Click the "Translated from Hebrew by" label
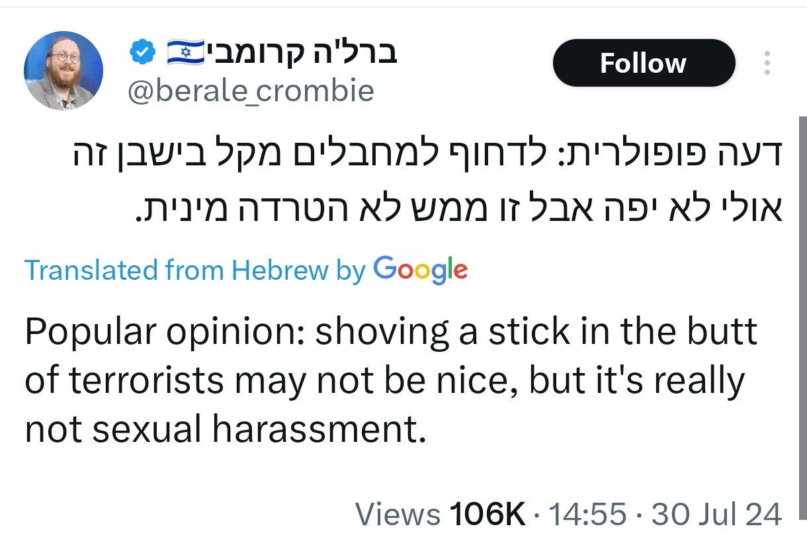This screenshot has width=807, height=551. [x=194, y=271]
